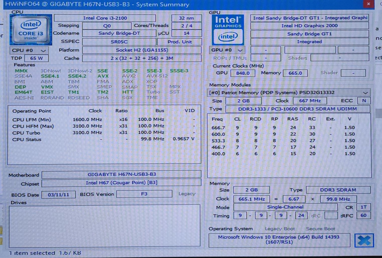Click the Intel HD Graphics 2000 field
This screenshot has height=258, width=382.
[309, 26]
